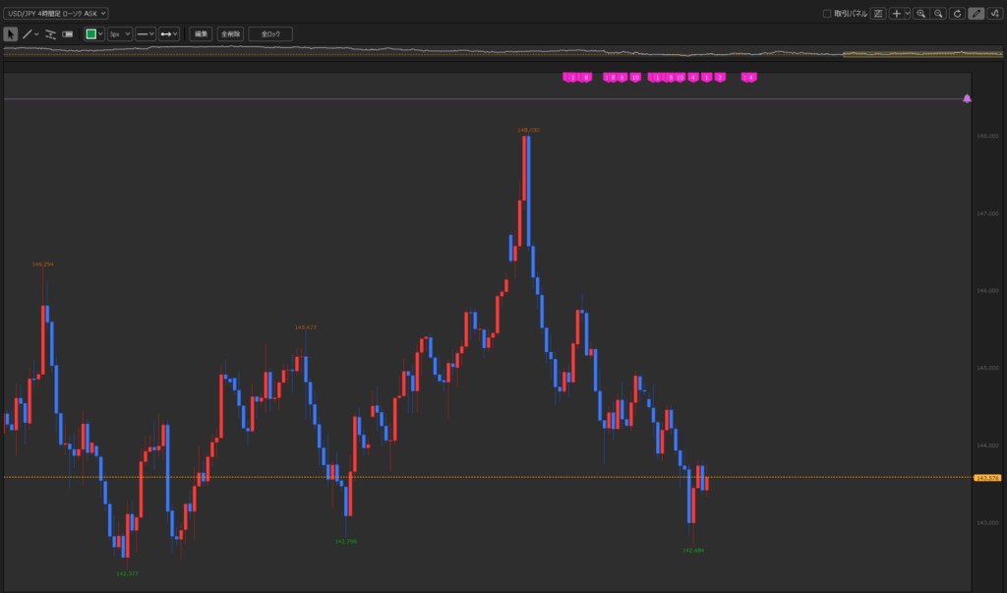This screenshot has height=593, width=1007.
Task: Click the 145.477 peak price label
Action: point(305,327)
